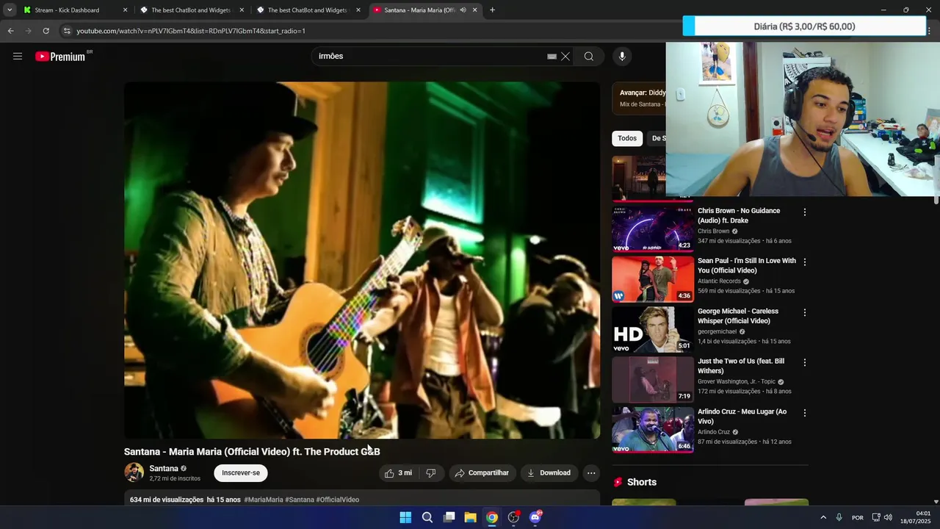Close the Santana - Maria Maria tab
The width and height of the screenshot is (940, 529).
474,10
